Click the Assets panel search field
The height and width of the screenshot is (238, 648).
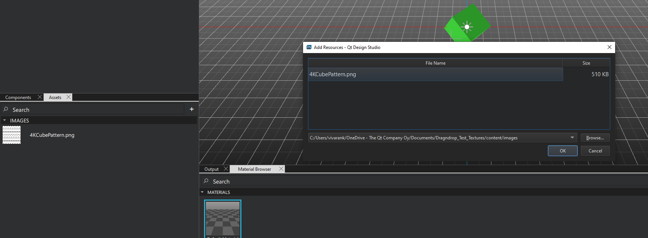point(93,109)
